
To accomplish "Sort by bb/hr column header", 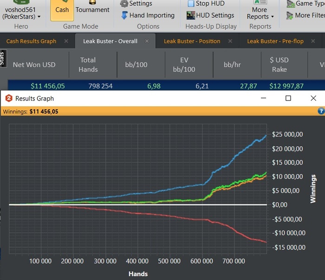I will pyautogui.click(x=232, y=65).
